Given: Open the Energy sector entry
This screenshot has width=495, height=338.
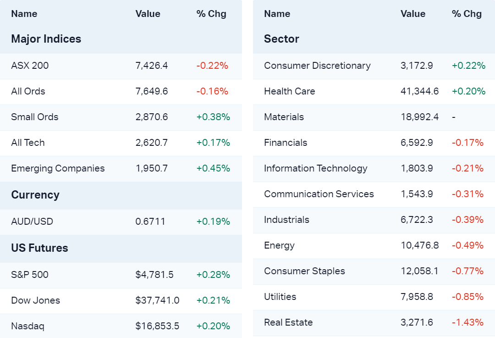Looking at the screenshot, I should [279, 245].
